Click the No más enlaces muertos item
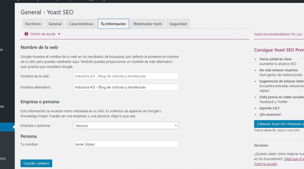 (278, 70)
